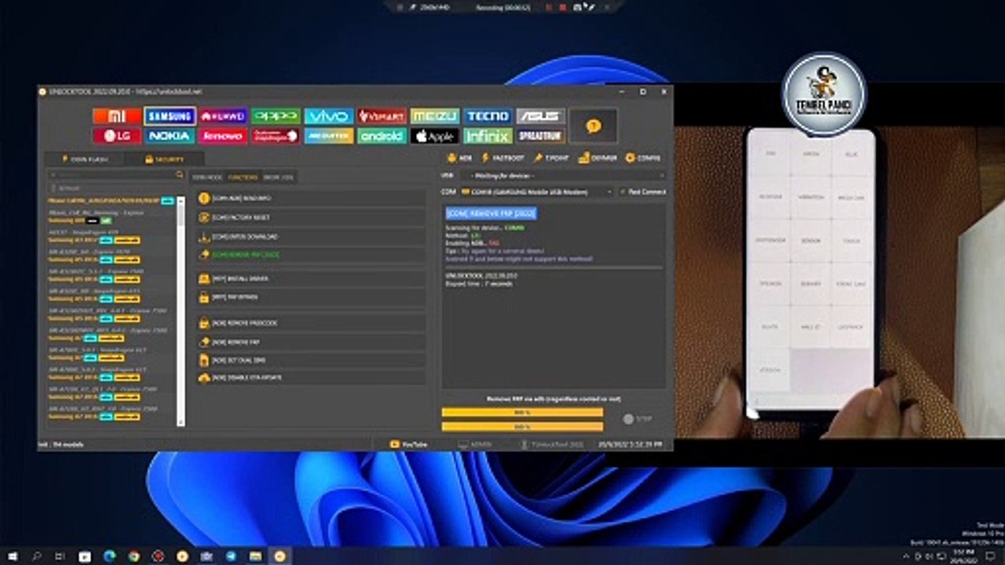Launch DEVMGR device manager
1005x565 pixels.
click(x=598, y=158)
